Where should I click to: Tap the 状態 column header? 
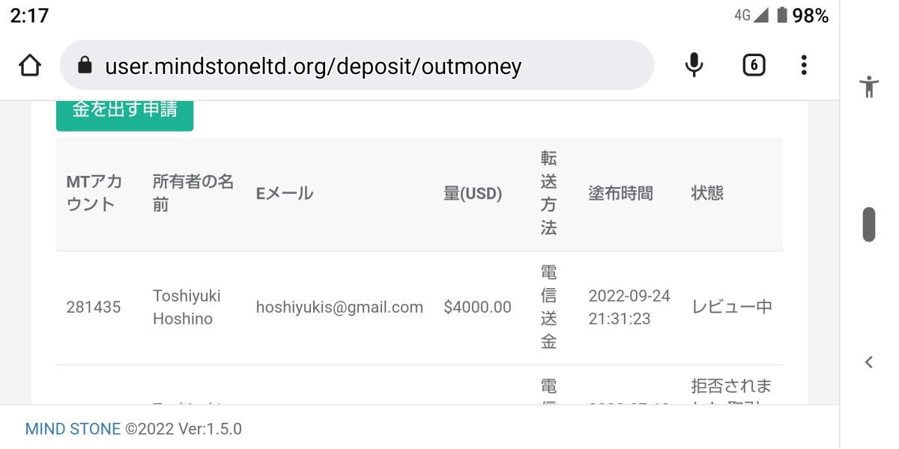(x=707, y=193)
